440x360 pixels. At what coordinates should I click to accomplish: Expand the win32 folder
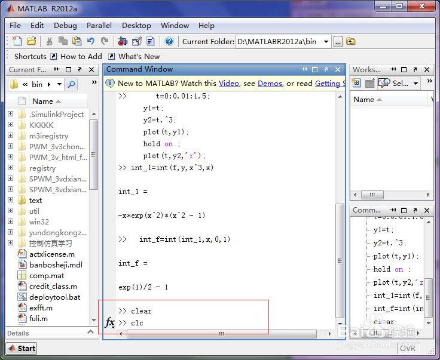tap(11, 221)
